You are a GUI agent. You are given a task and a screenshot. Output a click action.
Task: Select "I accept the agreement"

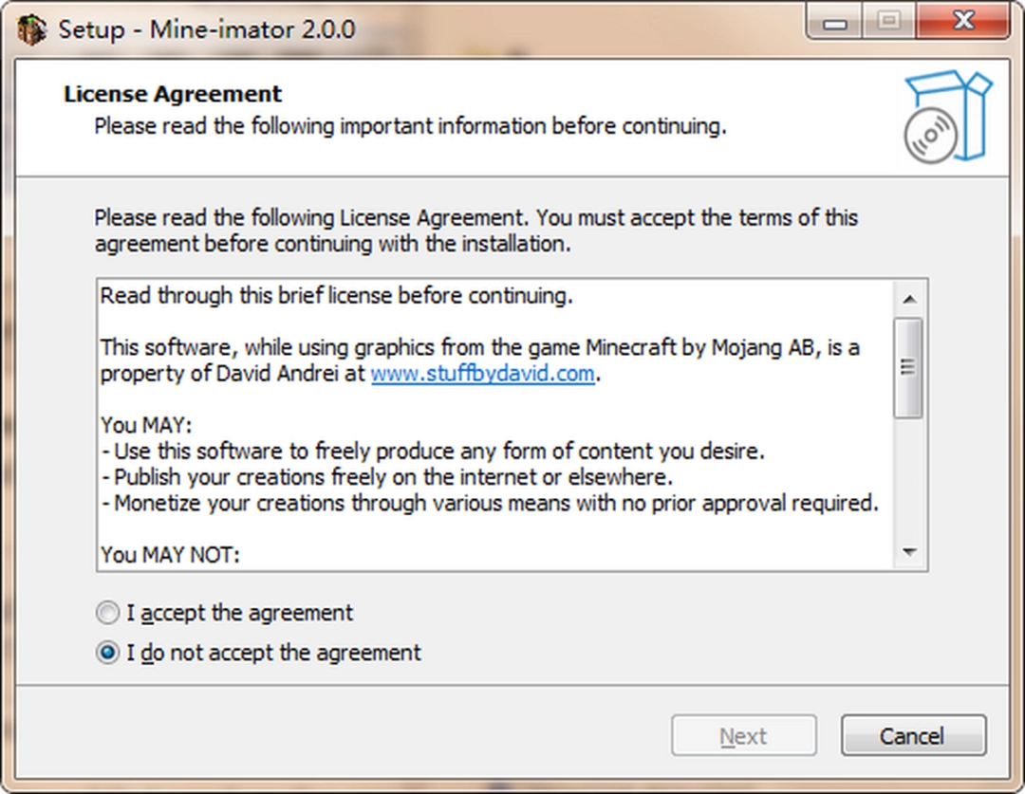coord(107,612)
